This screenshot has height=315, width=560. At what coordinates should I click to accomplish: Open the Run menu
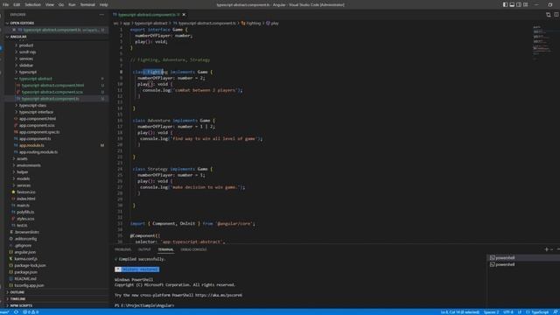(x=72, y=4)
